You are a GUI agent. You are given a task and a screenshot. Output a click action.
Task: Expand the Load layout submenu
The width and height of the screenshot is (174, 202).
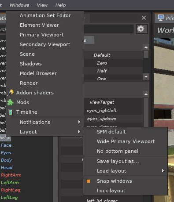126,171
